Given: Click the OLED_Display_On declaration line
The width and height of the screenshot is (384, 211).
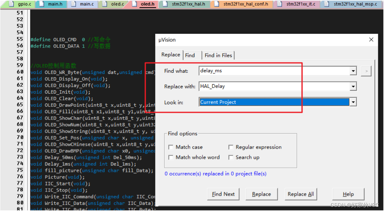Looking at the screenshot, I should 69,79.
